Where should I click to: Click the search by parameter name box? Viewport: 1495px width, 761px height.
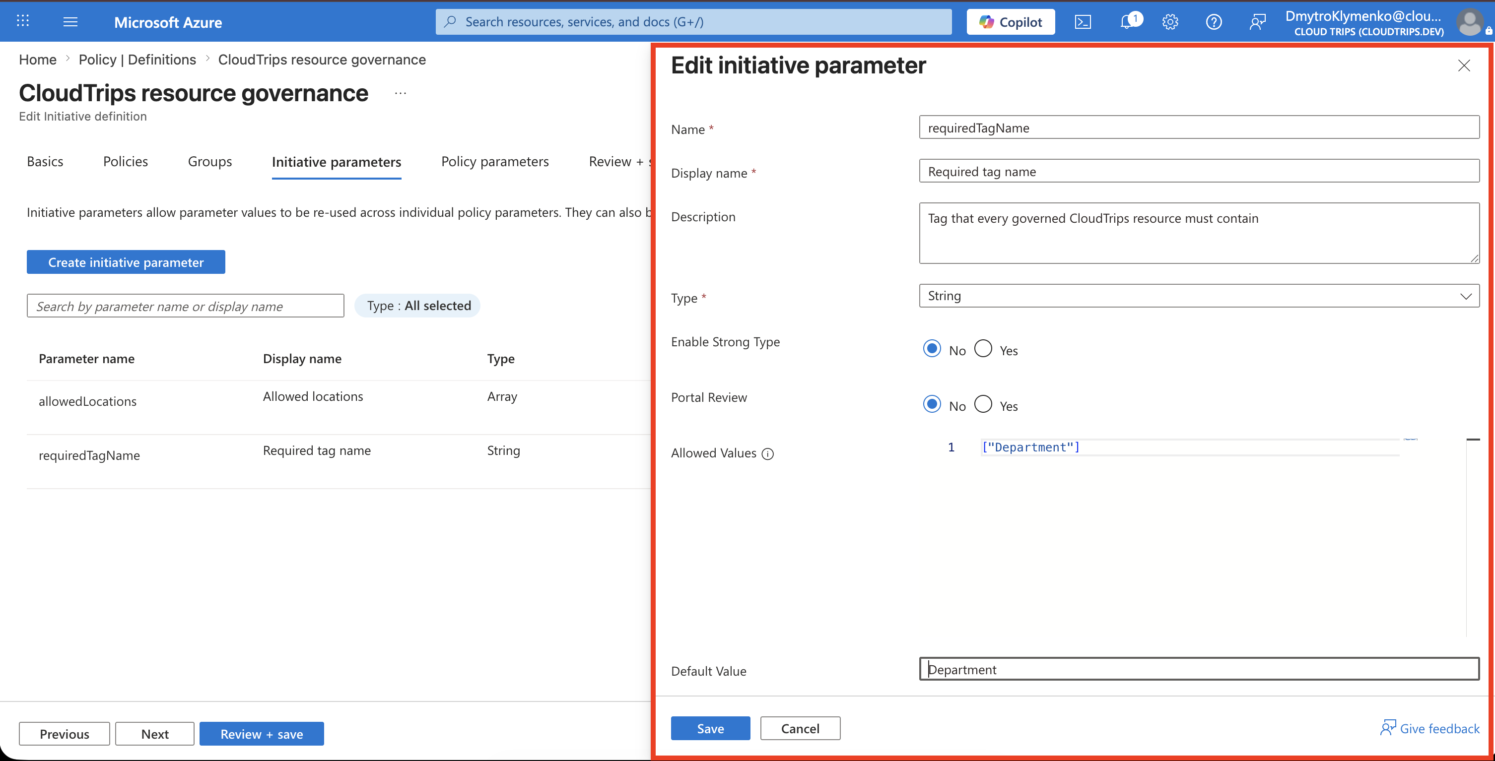(x=185, y=306)
